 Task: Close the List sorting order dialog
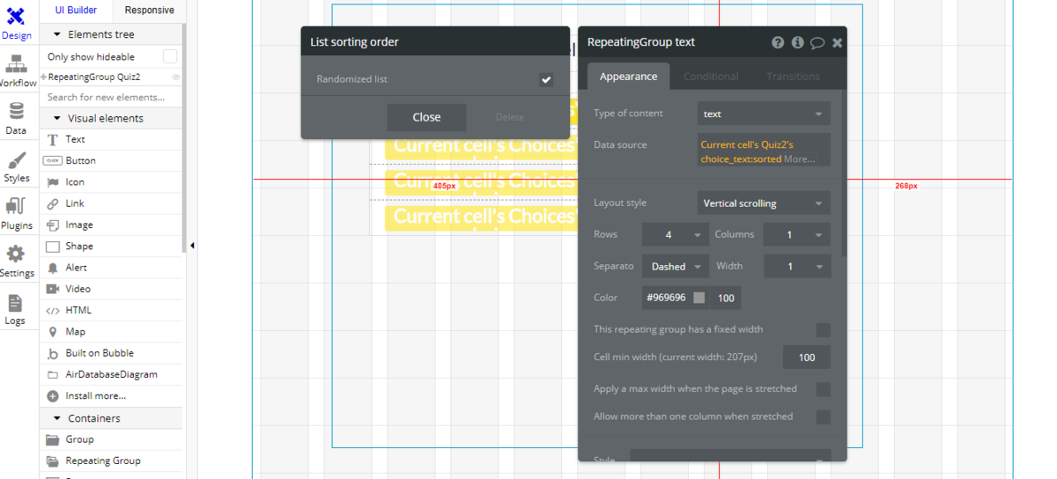(426, 117)
